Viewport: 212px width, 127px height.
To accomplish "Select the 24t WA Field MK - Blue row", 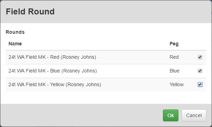I will (x=106, y=71).
